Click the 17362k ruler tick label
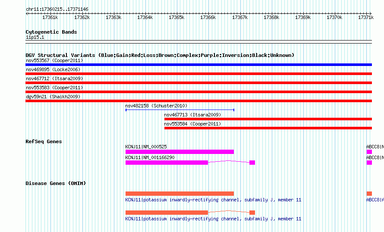Screen dimensions: 384x232 82,17
